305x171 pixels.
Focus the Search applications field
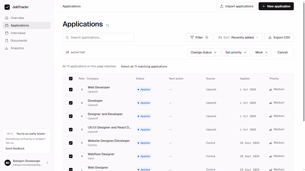point(98,37)
